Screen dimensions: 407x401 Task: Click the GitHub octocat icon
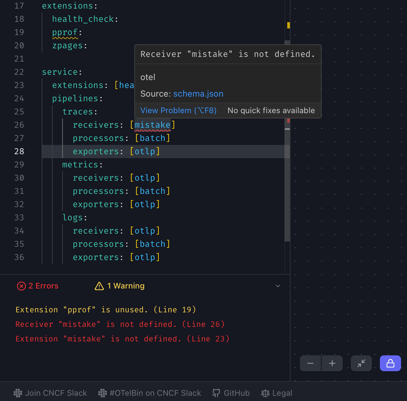(216, 393)
